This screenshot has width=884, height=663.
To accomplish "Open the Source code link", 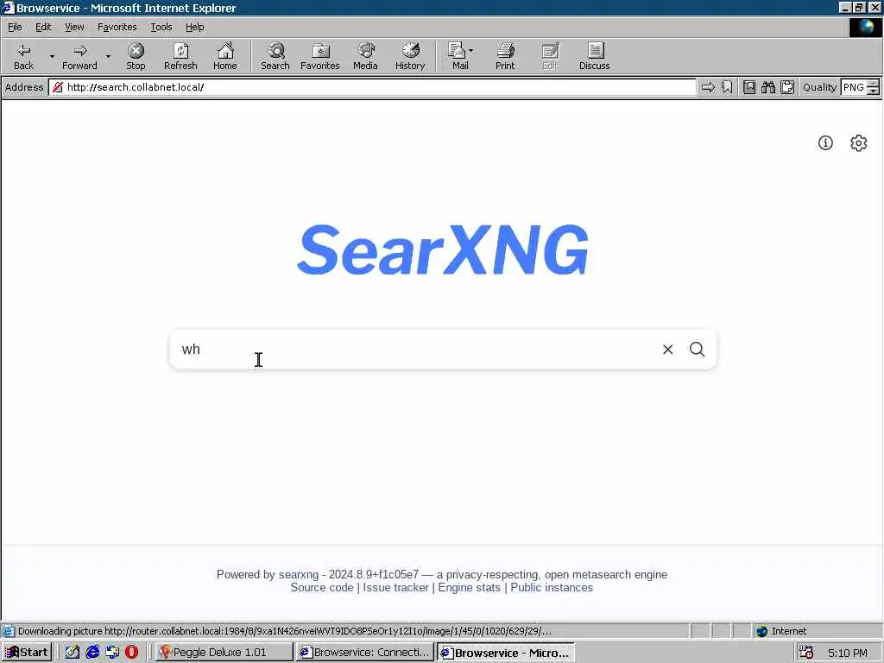I will (322, 587).
